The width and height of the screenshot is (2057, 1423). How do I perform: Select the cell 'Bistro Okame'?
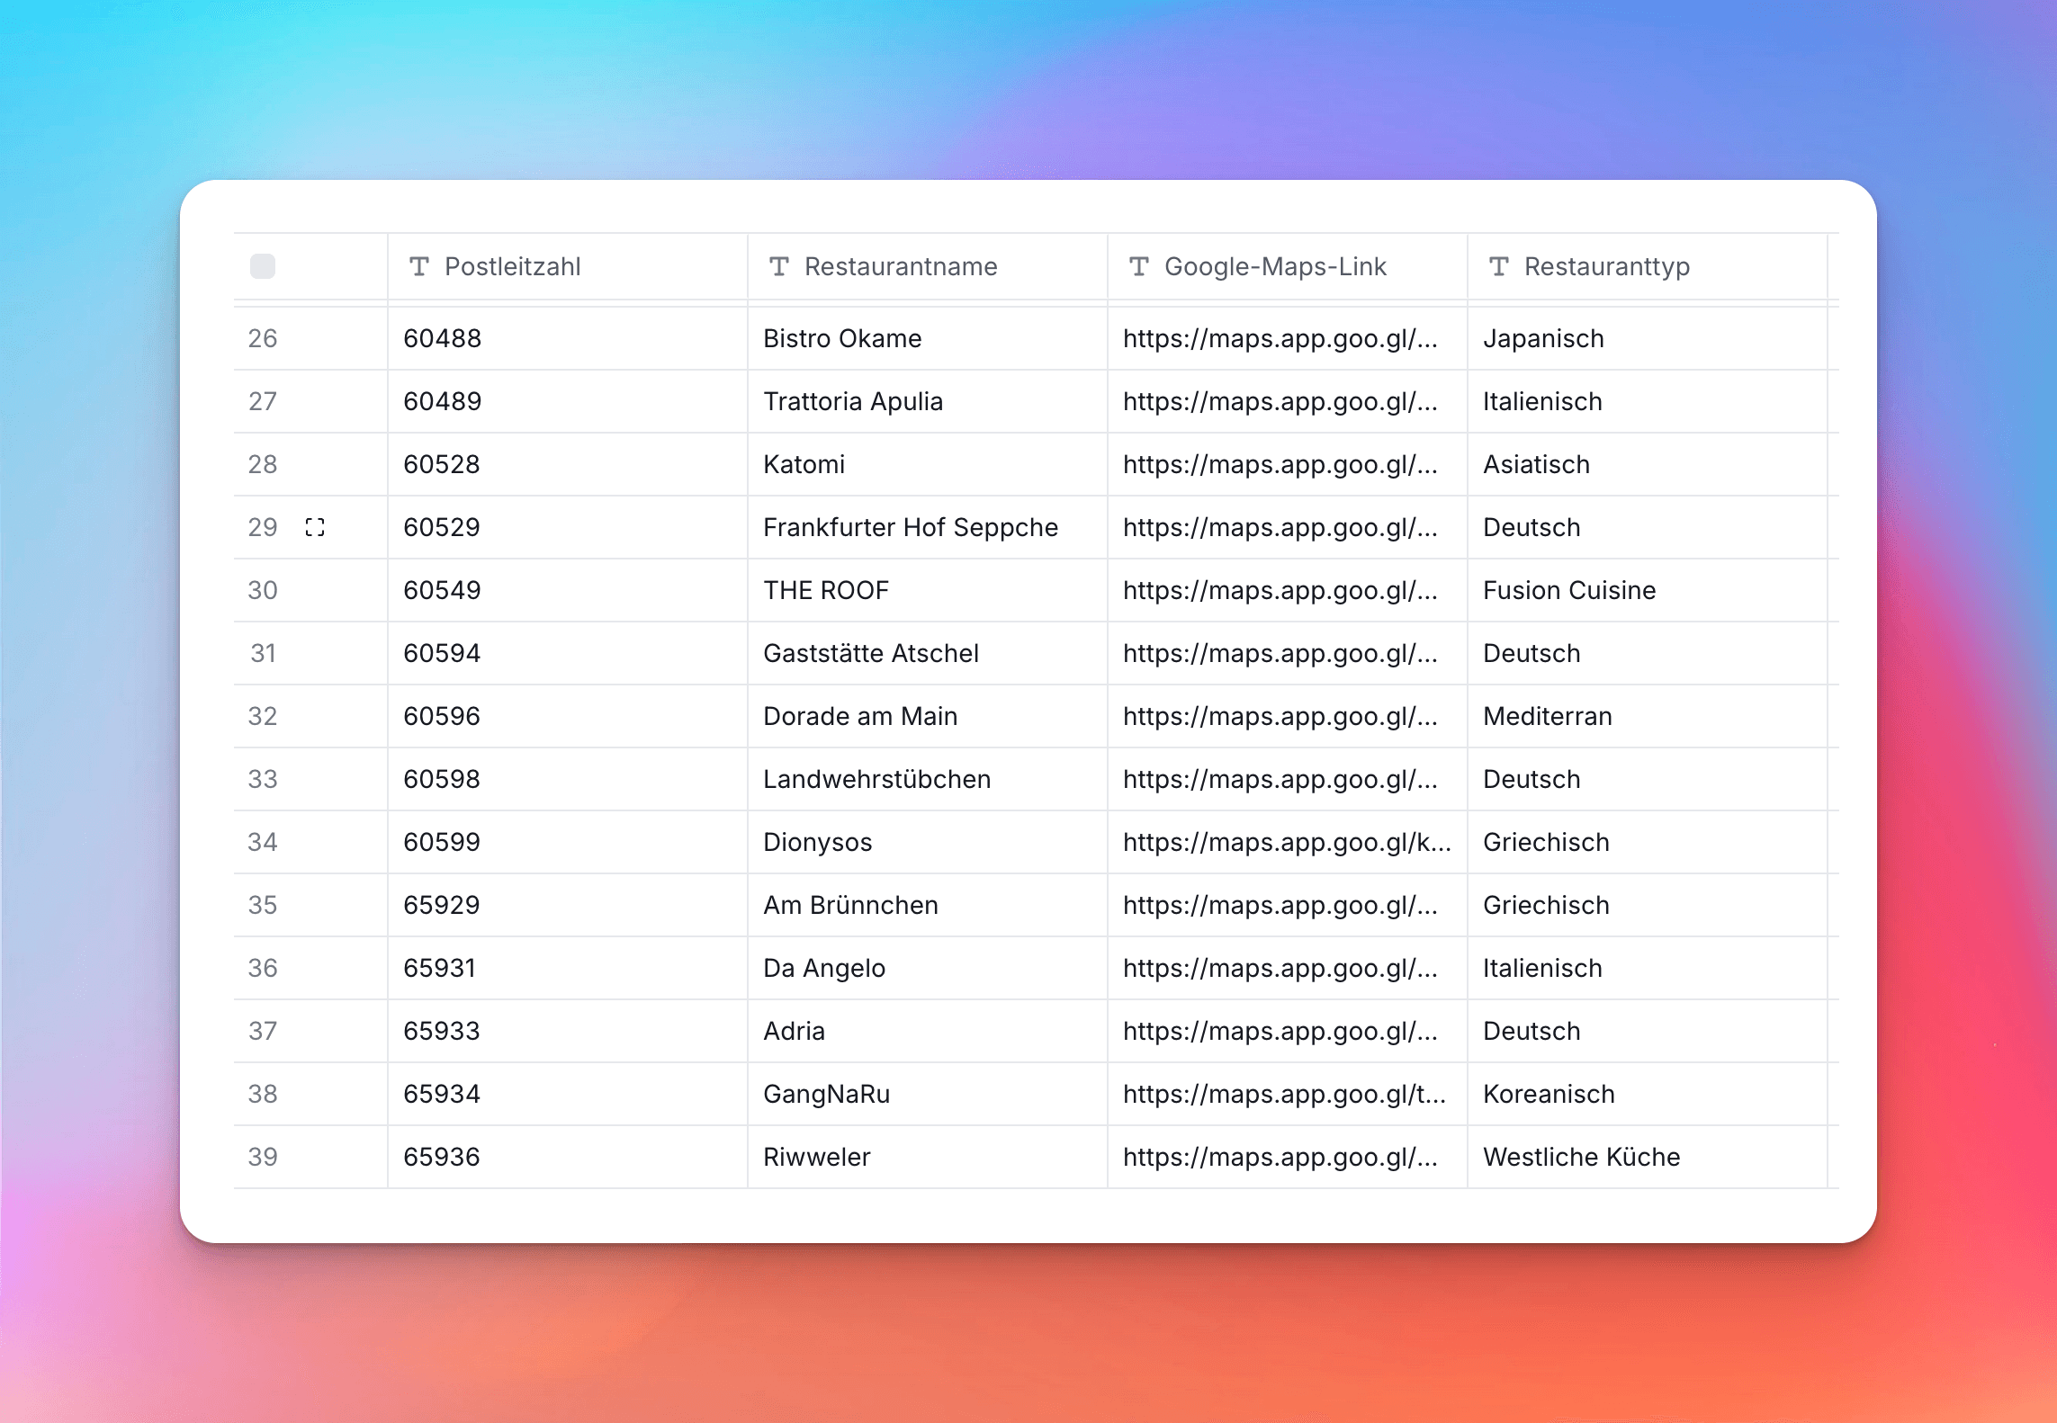(x=928, y=338)
